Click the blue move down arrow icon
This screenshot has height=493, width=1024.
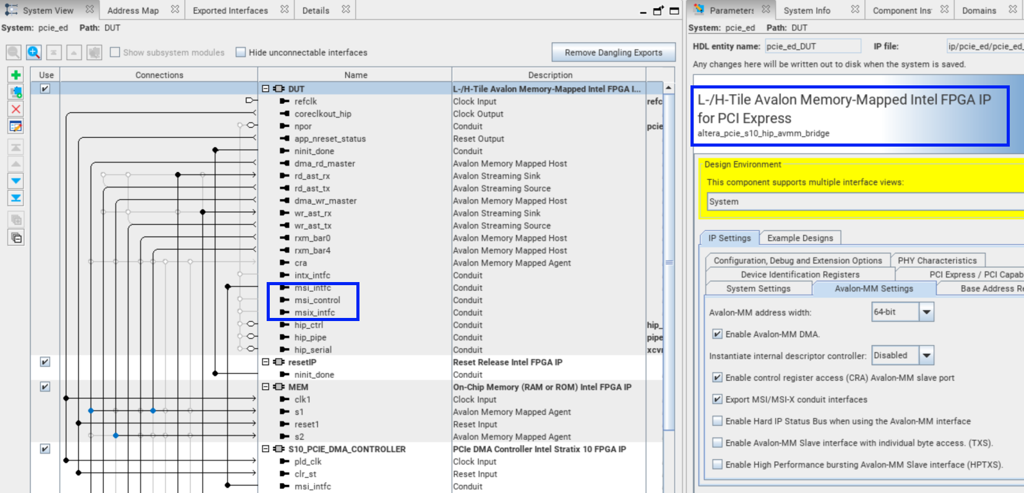pyautogui.click(x=16, y=181)
